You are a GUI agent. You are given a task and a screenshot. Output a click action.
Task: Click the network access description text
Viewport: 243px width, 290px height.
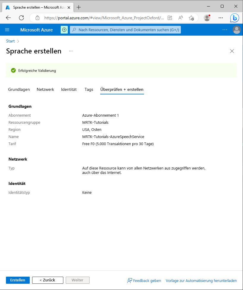point(144,170)
